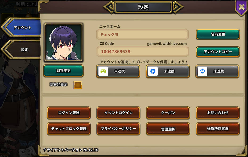Screen dimensions: 248x157
Task: Close the settings window with X
Action: tap(242, 7)
